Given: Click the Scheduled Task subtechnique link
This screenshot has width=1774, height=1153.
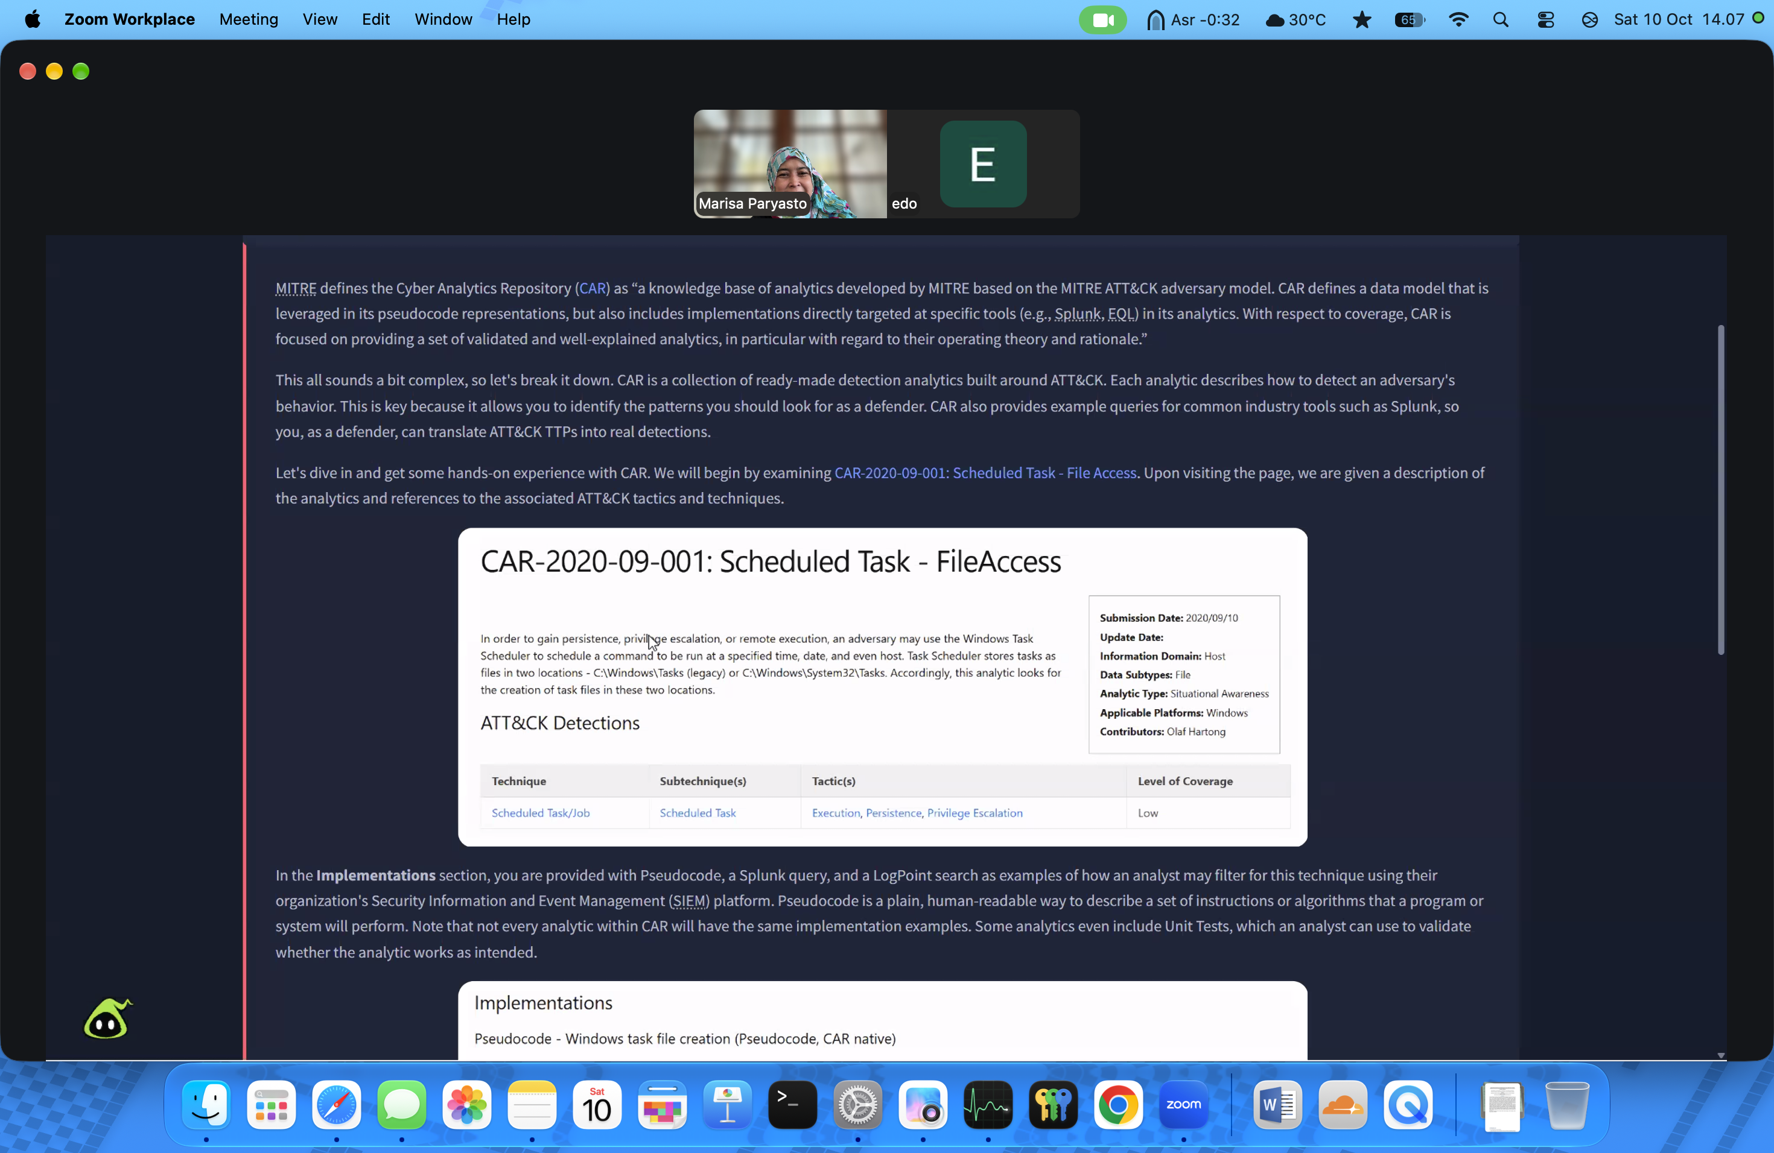Looking at the screenshot, I should 698,813.
